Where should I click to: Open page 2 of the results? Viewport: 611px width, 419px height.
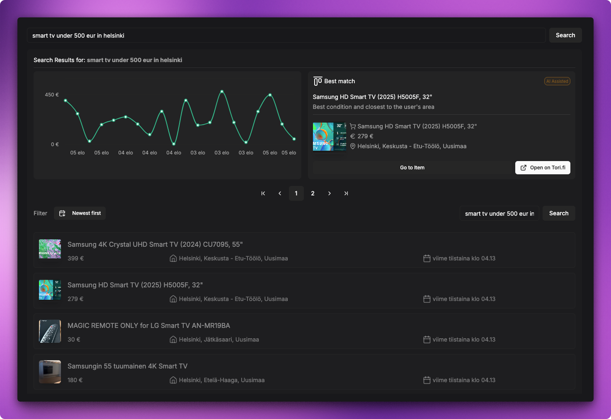[313, 193]
